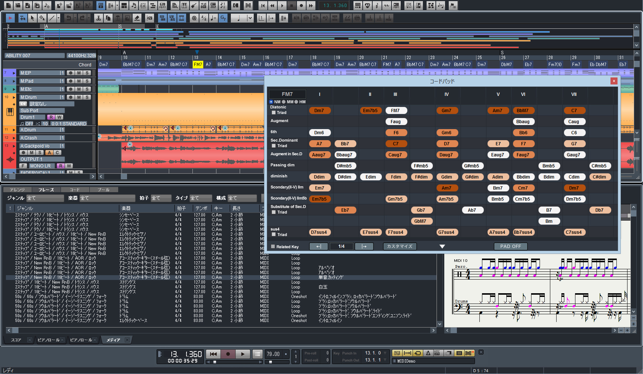Screen dimensions: 643x374
Task: Select the scissors cut tool
Action: [x=98, y=18]
